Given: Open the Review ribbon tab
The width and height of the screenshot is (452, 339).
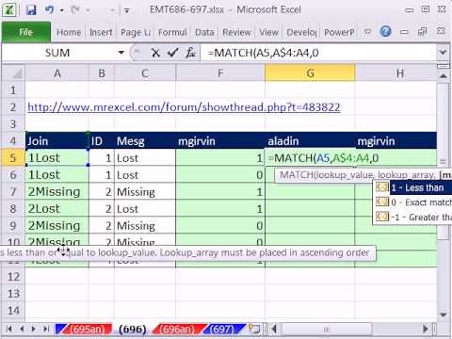Looking at the screenshot, I should point(236,32).
